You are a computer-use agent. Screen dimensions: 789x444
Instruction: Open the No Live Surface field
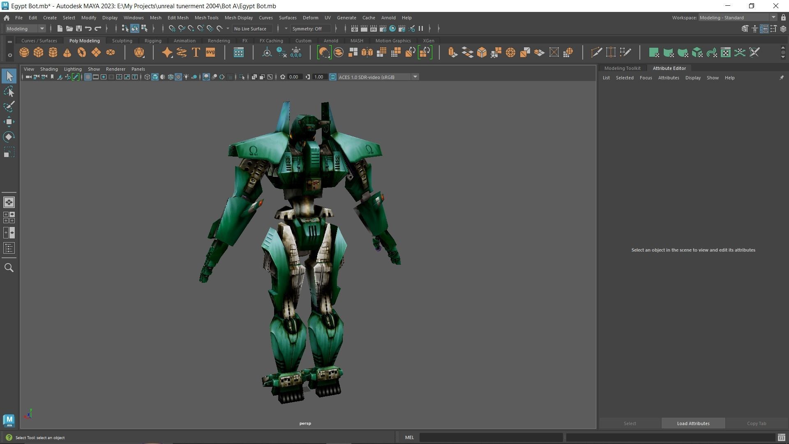252,28
